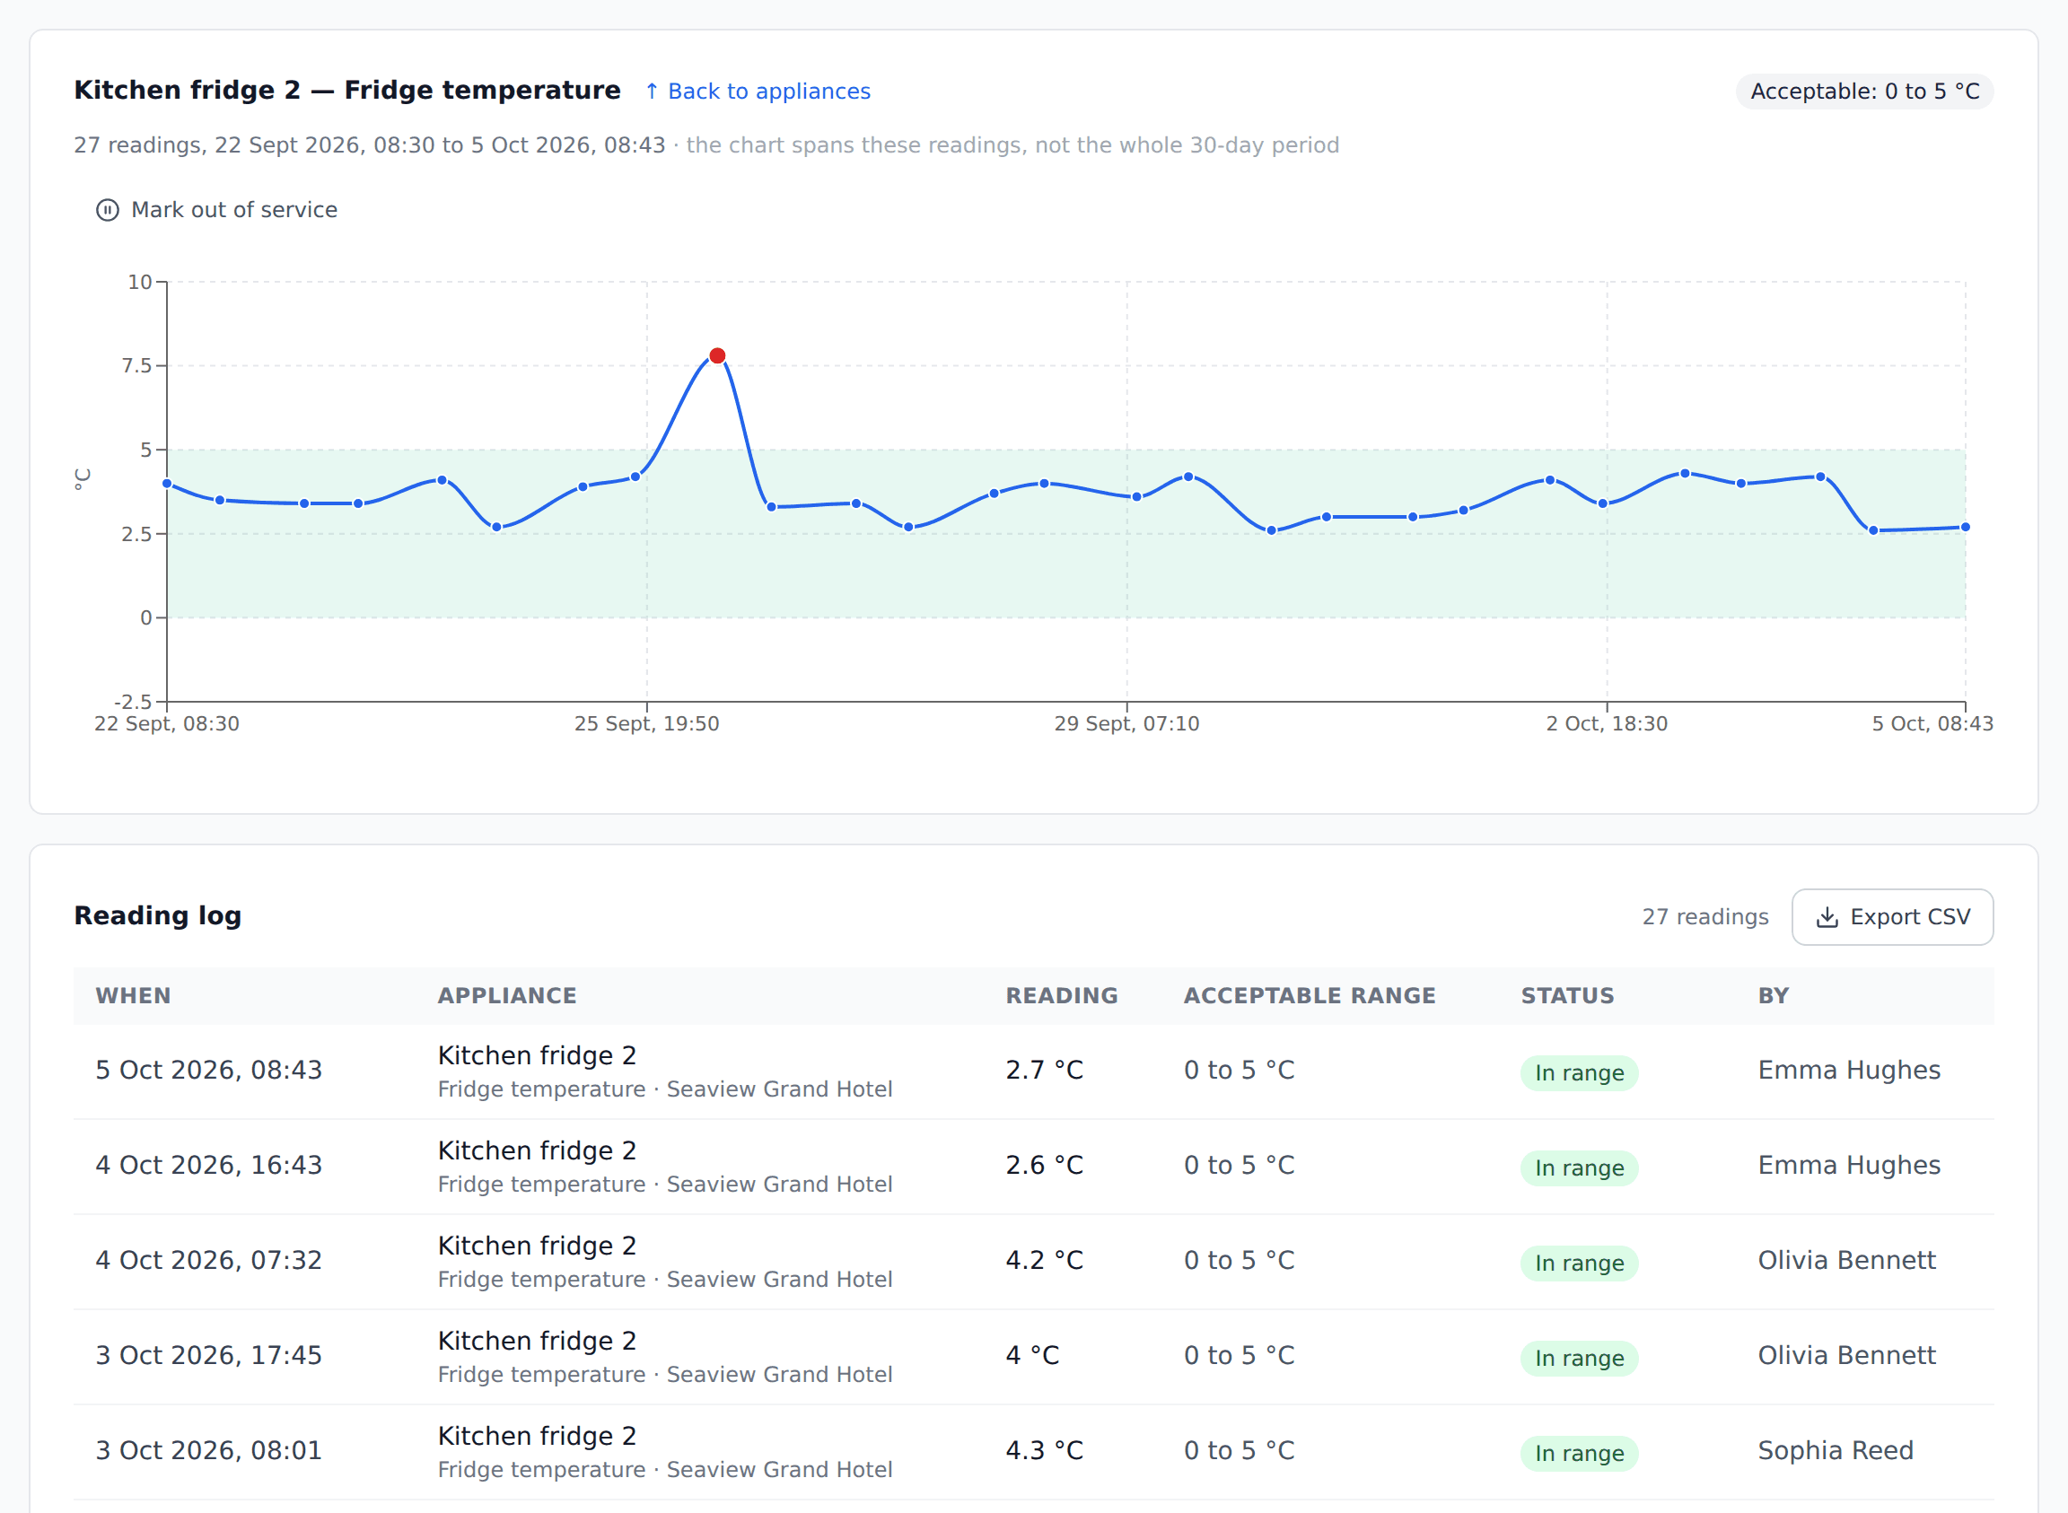Click Olivia Bennett in the 4 Oct 07:32 row

(1846, 1260)
